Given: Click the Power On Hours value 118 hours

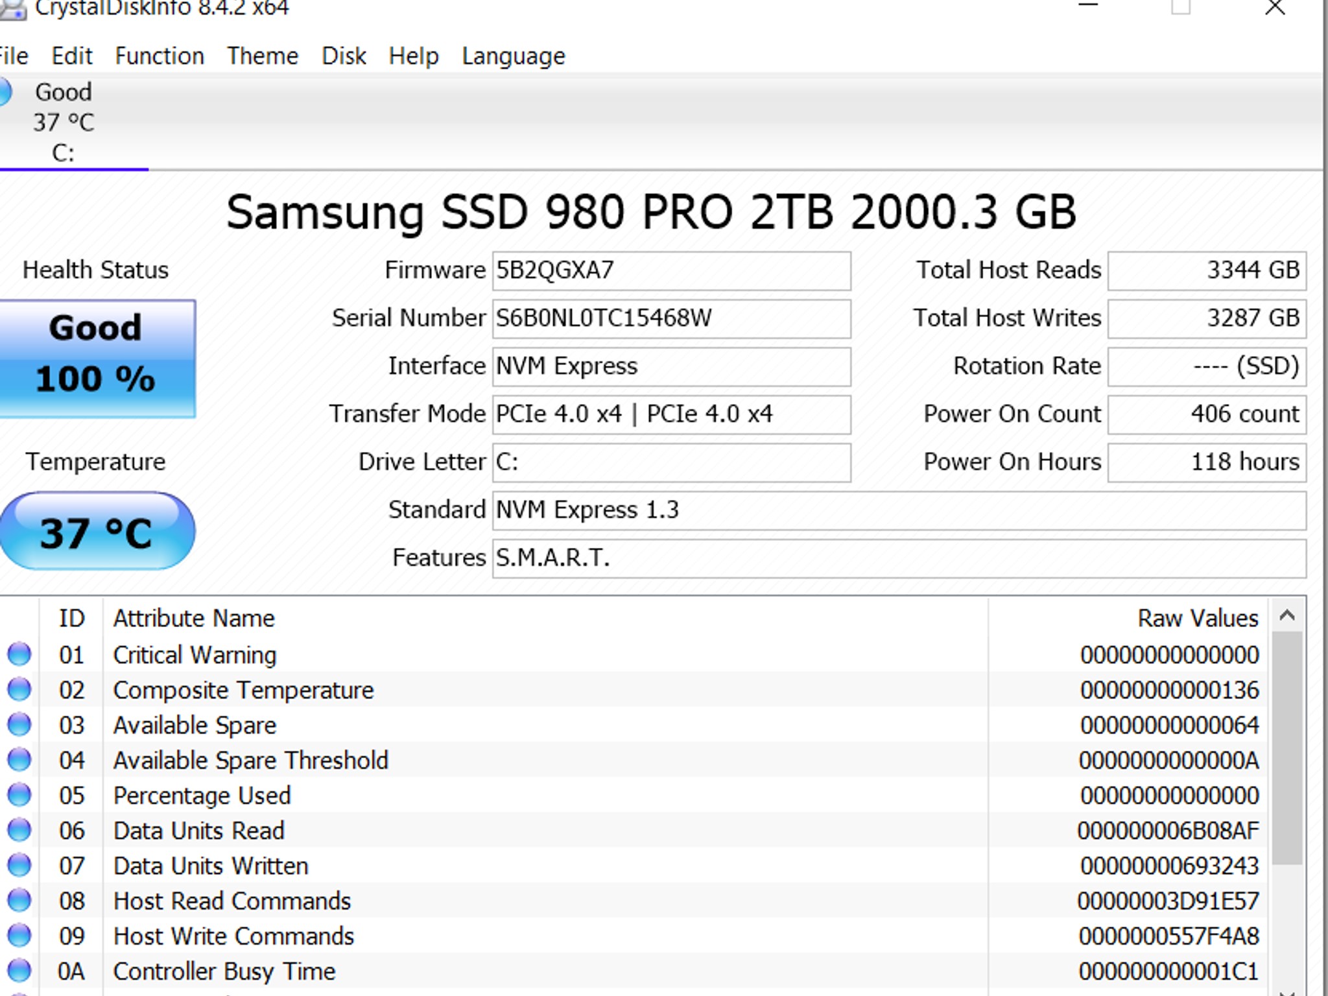Looking at the screenshot, I should point(1207,462).
